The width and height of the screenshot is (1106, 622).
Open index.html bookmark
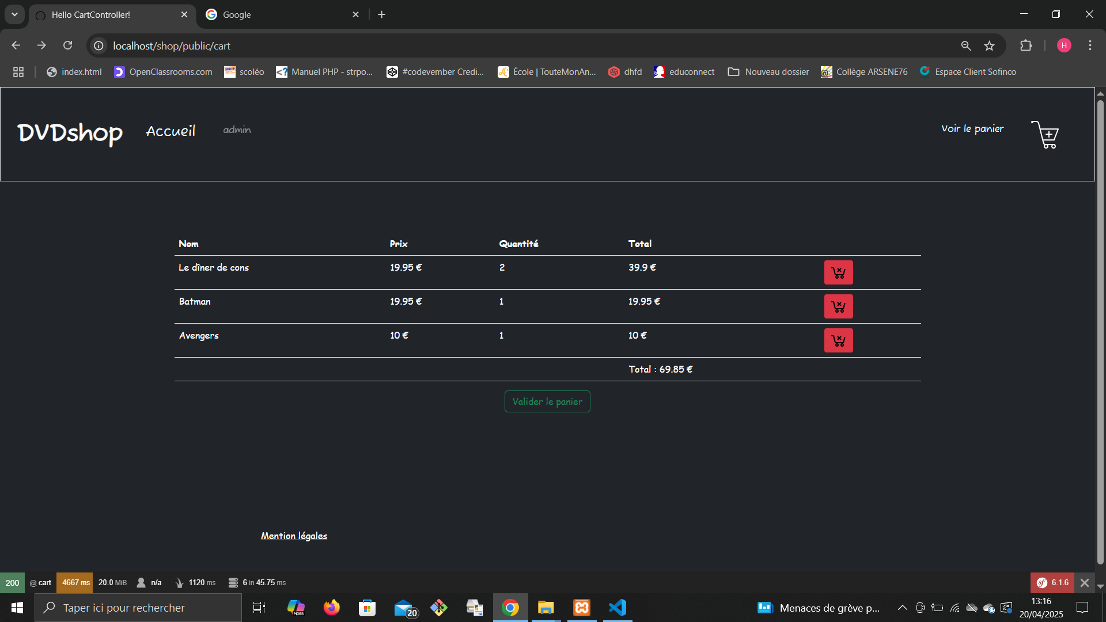click(x=74, y=72)
